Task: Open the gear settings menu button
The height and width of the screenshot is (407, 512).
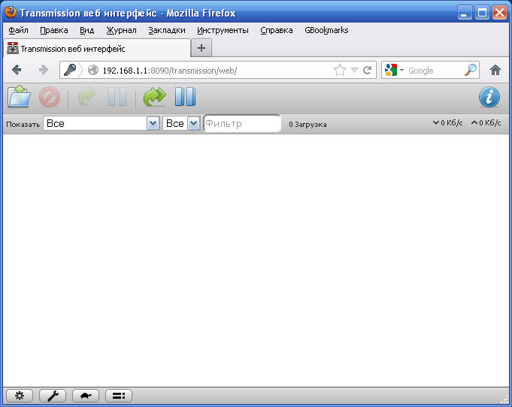Action: click(x=19, y=396)
